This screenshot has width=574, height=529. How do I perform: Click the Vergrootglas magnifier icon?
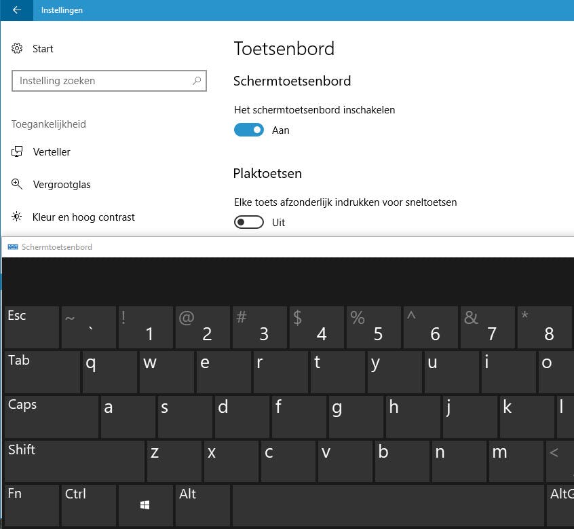(x=16, y=184)
